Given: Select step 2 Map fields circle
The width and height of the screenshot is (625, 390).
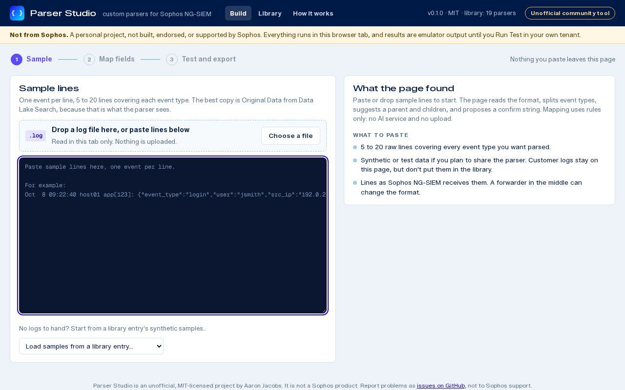Looking at the screenshot, I should [89, 59].
